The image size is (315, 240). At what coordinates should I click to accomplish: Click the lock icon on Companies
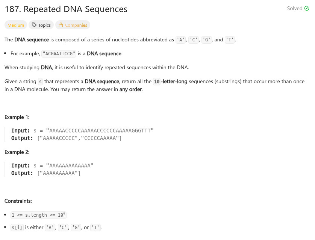tap(61, 25)
